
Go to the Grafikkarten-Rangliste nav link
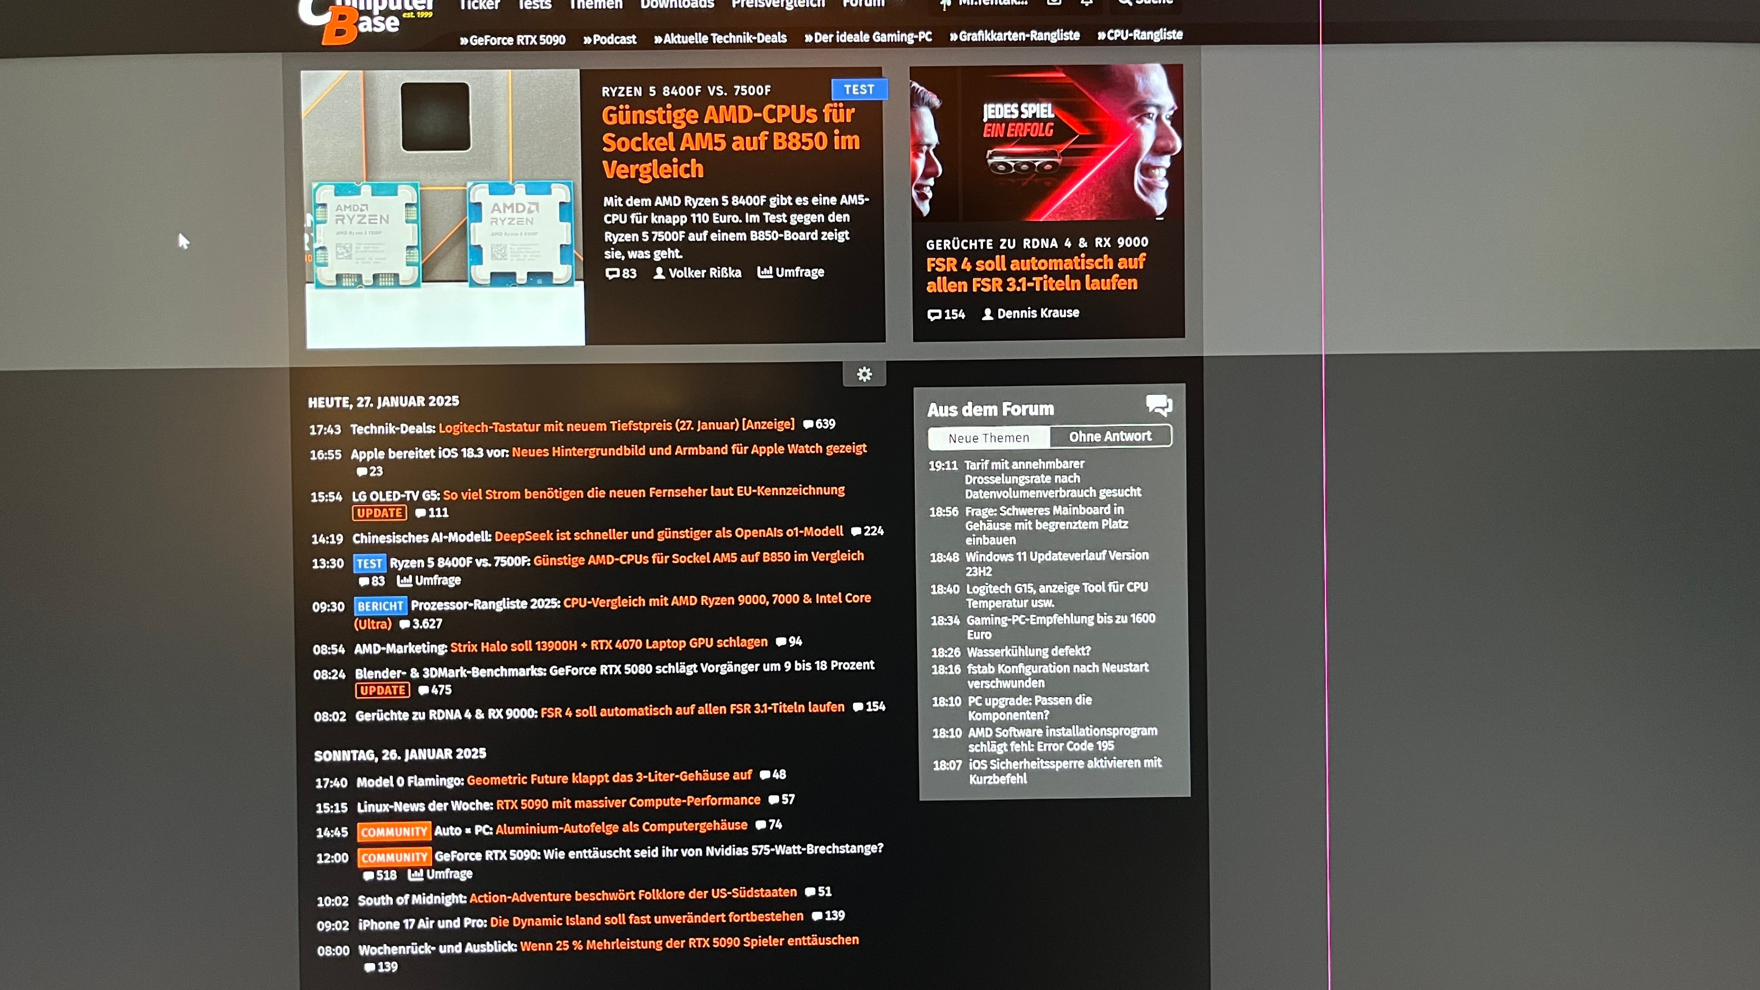coord(1015,36)
